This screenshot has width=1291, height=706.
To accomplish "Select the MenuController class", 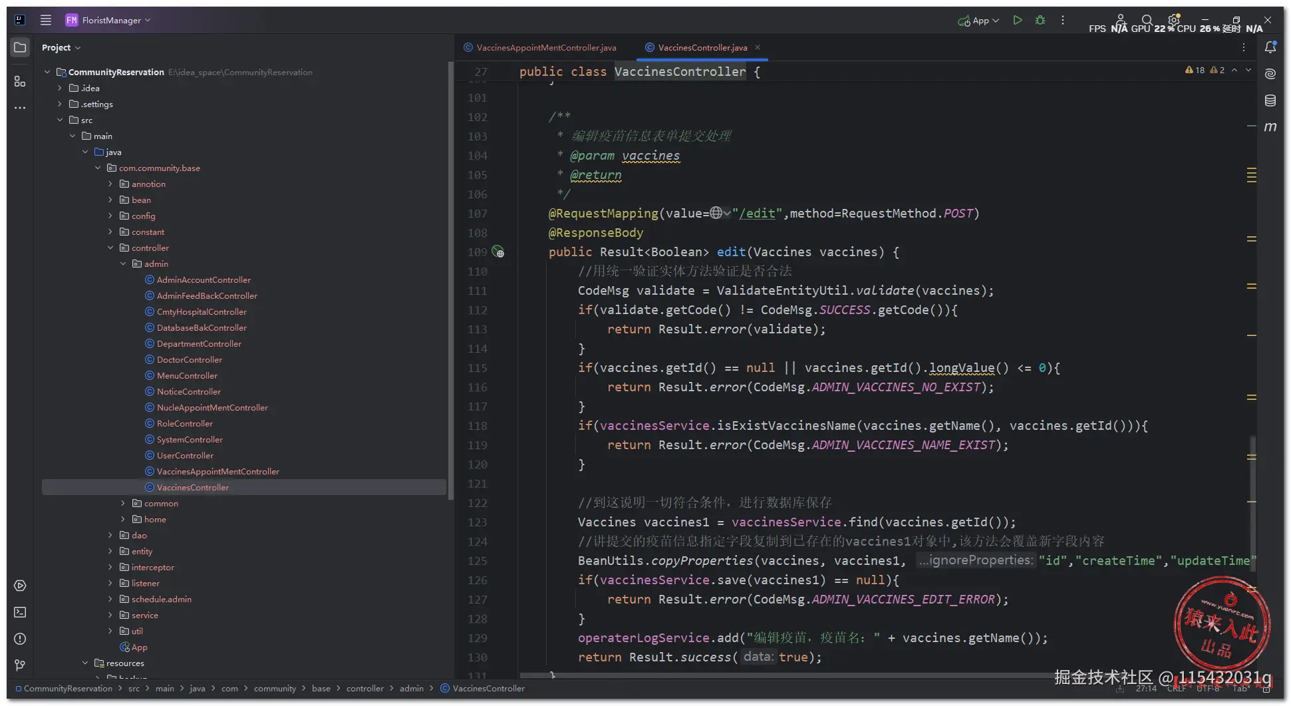I will tap(187, 375).
